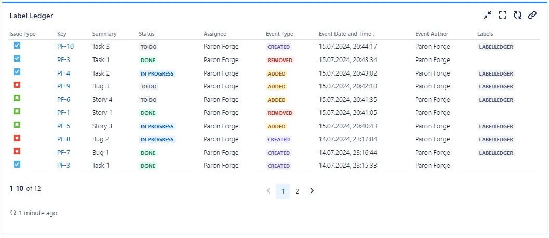
Task: Click the Labels column header
Action: (x=485, y=34)
